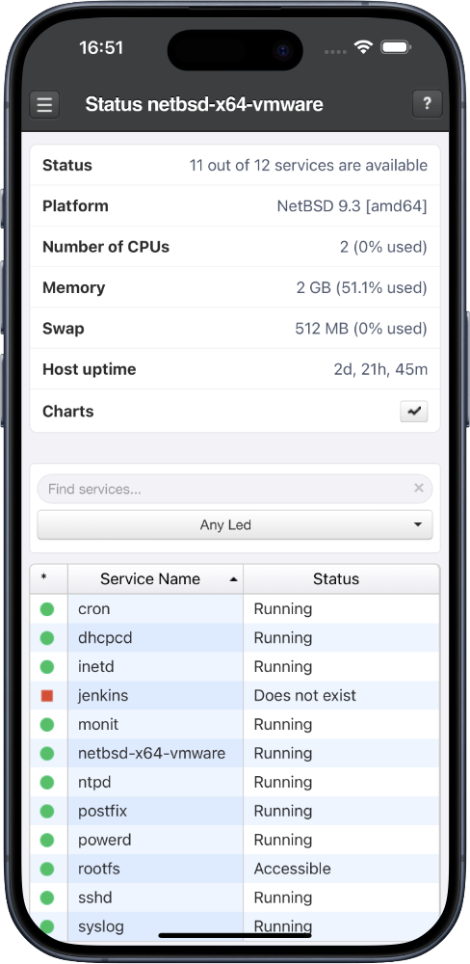
Task: Click the green LED next to postfix
Action: pyautogui.click(x=47, y=812)
